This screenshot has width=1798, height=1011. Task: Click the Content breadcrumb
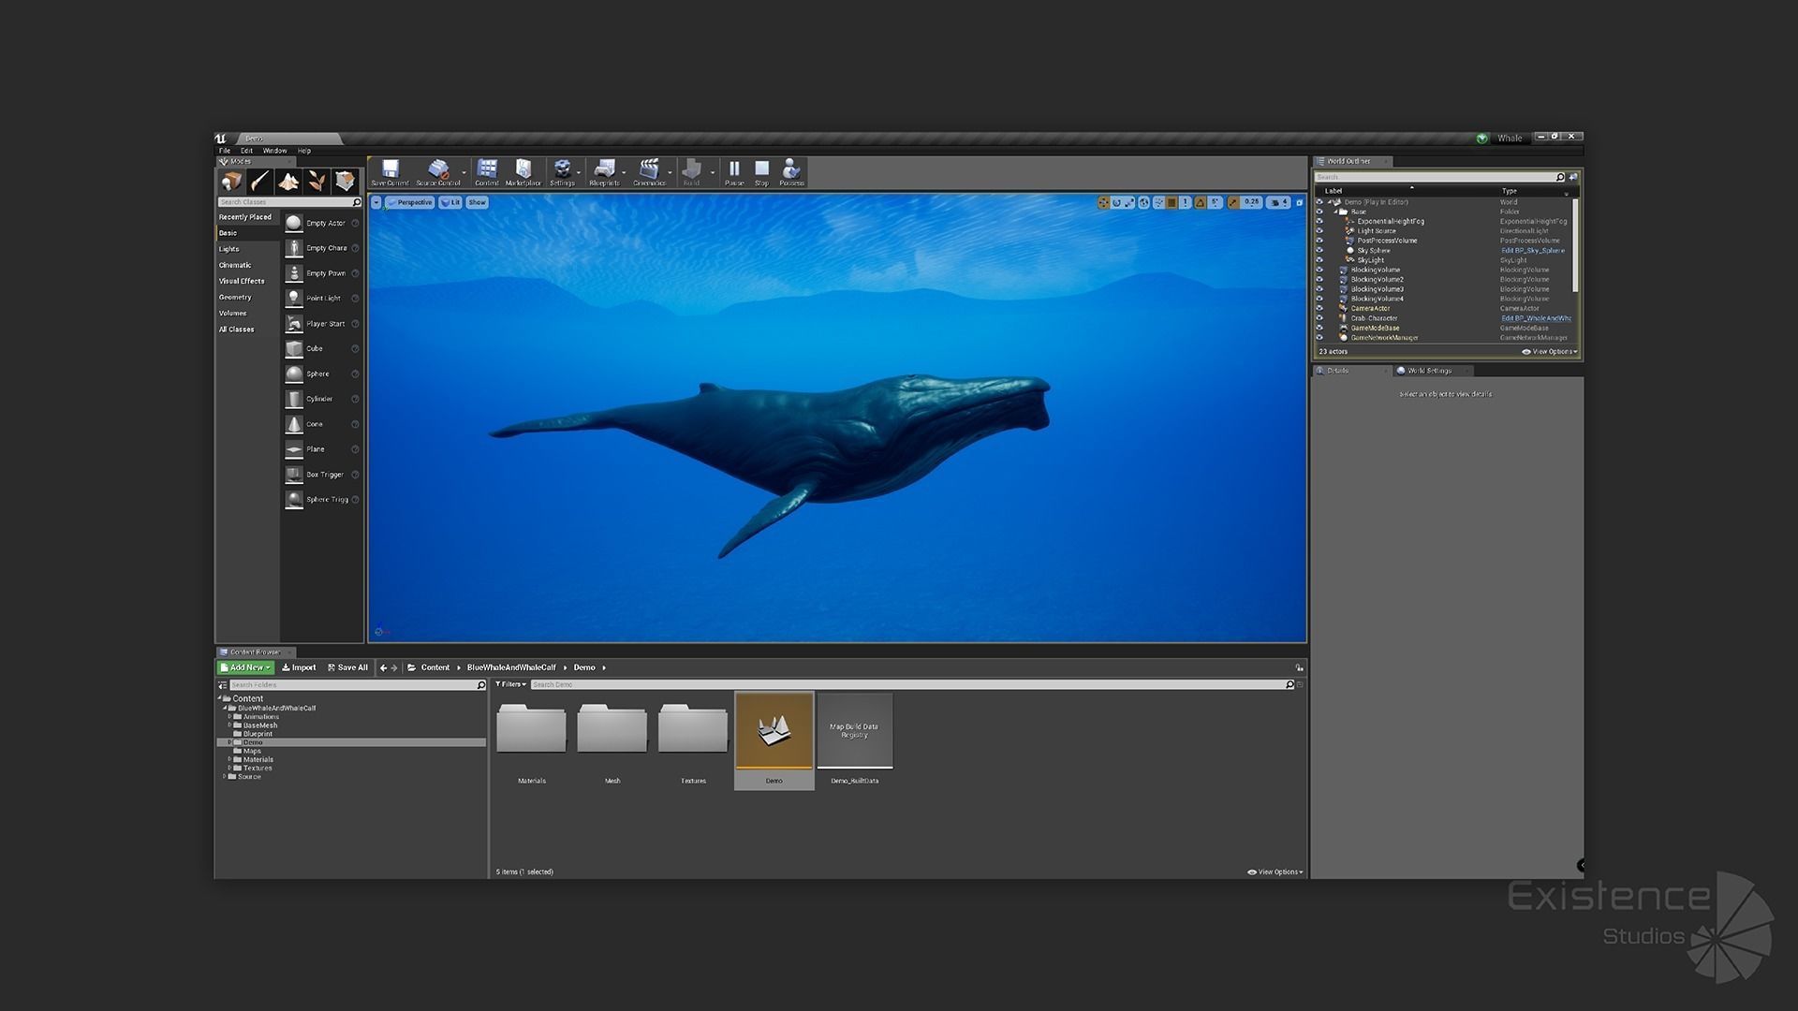435,667
